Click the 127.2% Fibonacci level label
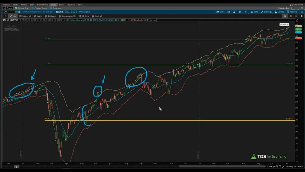 (47, 64)
